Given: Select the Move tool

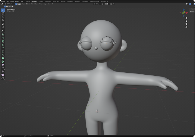Looking at the screenshot, I should pyautogui.click(x=3, y=17).
